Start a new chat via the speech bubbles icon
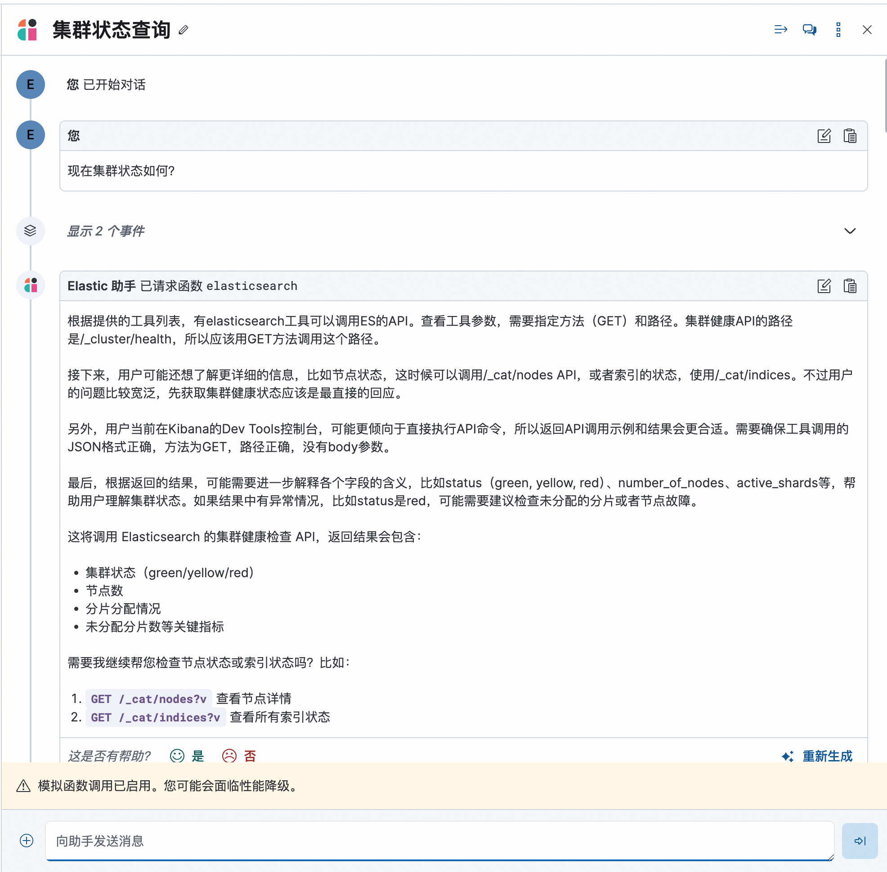The image size is (887, 872). click(x=809, y=29)
